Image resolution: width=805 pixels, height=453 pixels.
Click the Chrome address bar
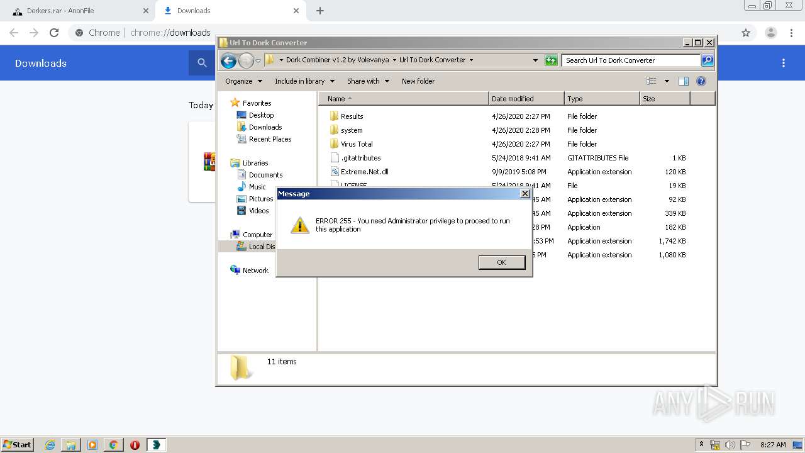point(402,33)
